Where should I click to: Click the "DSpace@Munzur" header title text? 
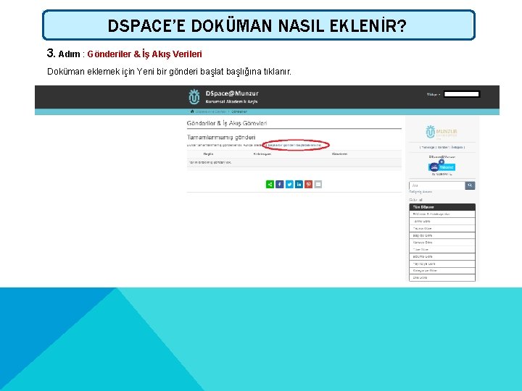pos(232,93)
